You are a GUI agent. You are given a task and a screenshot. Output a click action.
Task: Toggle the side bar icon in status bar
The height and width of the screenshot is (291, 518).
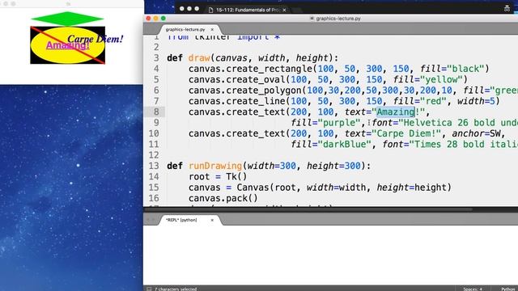point(149,289)
